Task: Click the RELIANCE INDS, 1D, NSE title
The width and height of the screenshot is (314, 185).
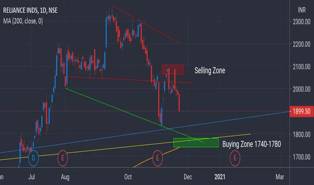Action: pos(30,10)
